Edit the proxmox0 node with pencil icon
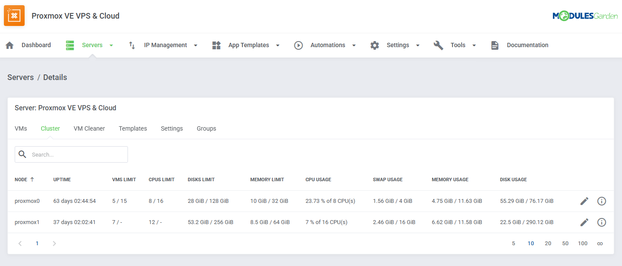This screenshot has height=266, width=622. coord(584,201)
